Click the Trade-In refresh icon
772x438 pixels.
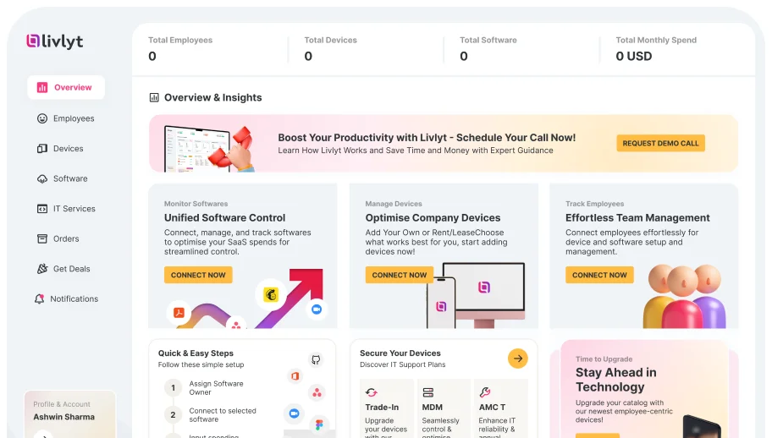372,392
